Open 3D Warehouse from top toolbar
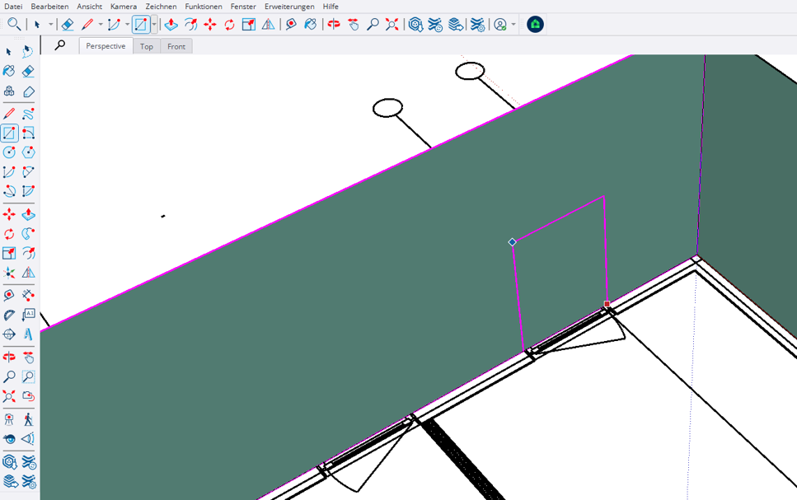This screenshot has width=797, height=500. click(415, 25)
